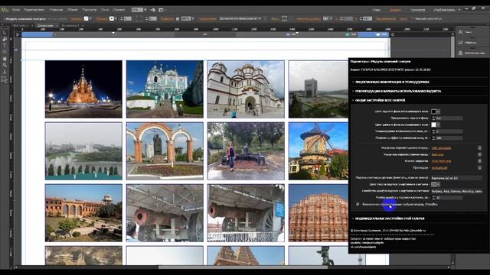Open the Редактировать menu

(x=34, y=10)
